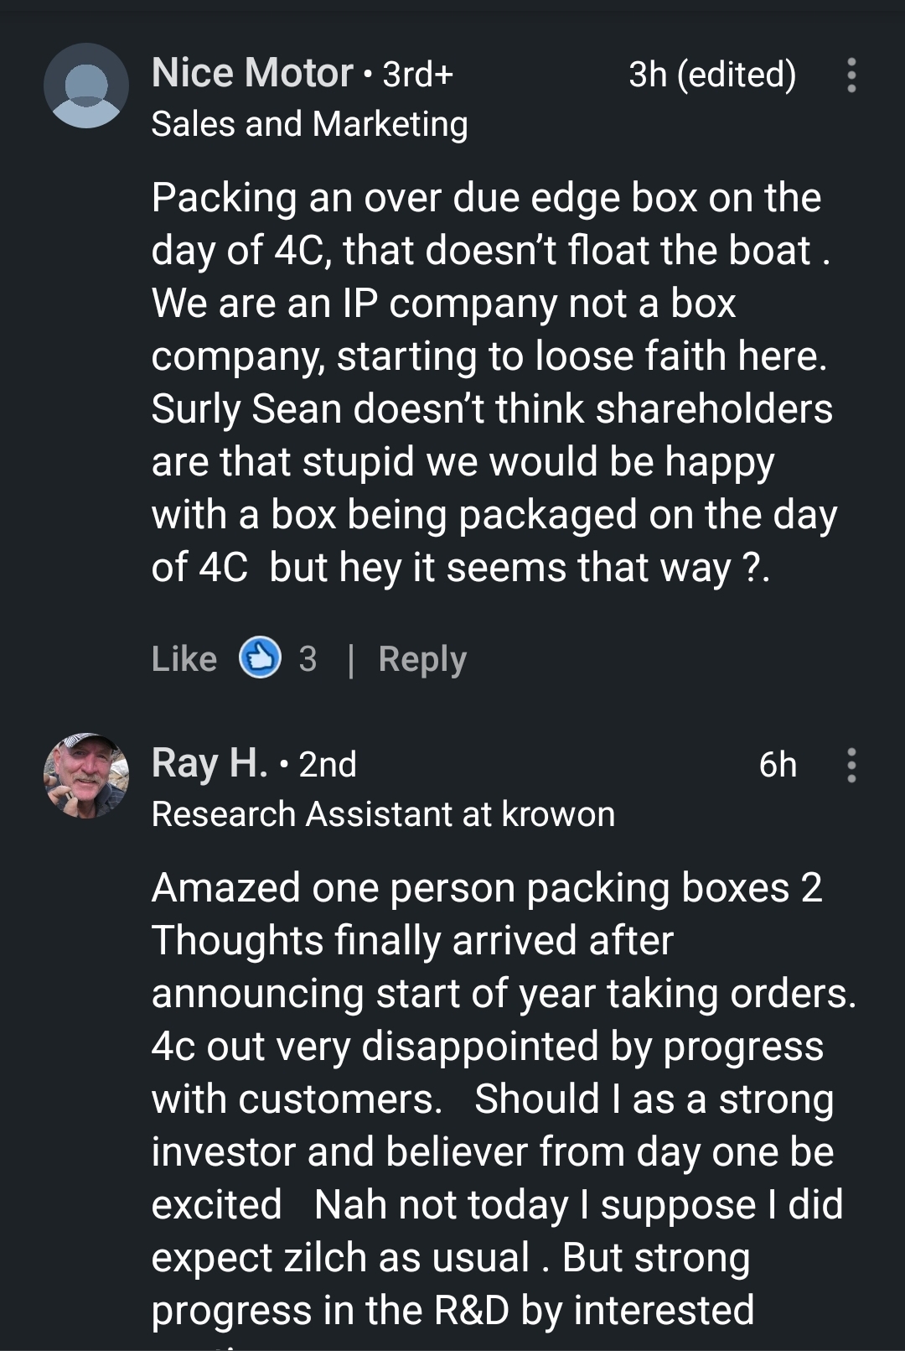
Task: Tap the Research Assistant at krowon headline
Action: click(383, 814)
